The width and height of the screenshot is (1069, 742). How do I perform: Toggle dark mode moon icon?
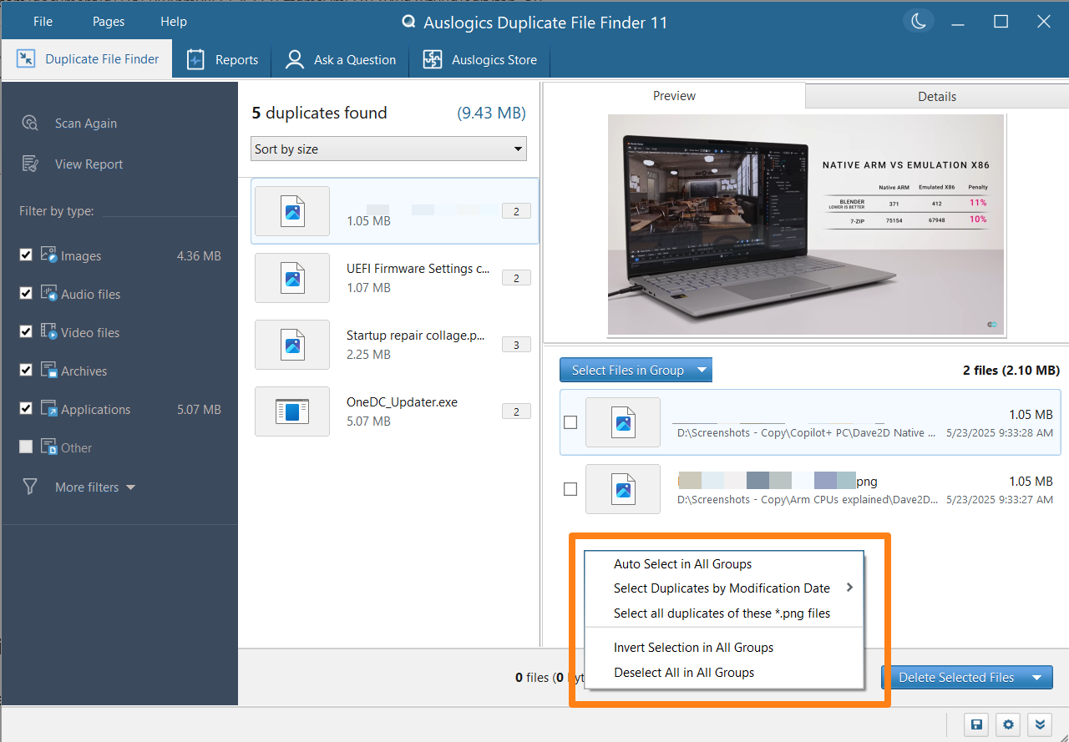tap(919, 23)
